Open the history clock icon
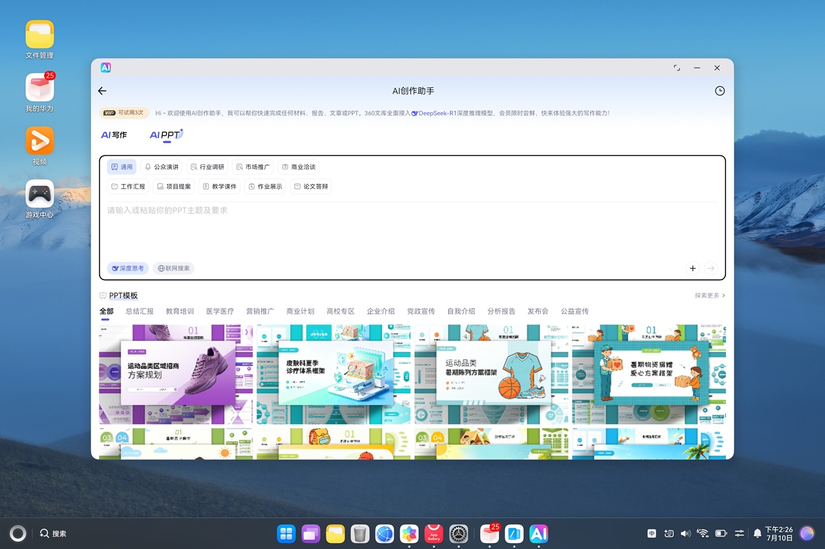Viewport: 825px width, 549px height. click(x=720, y=91)
